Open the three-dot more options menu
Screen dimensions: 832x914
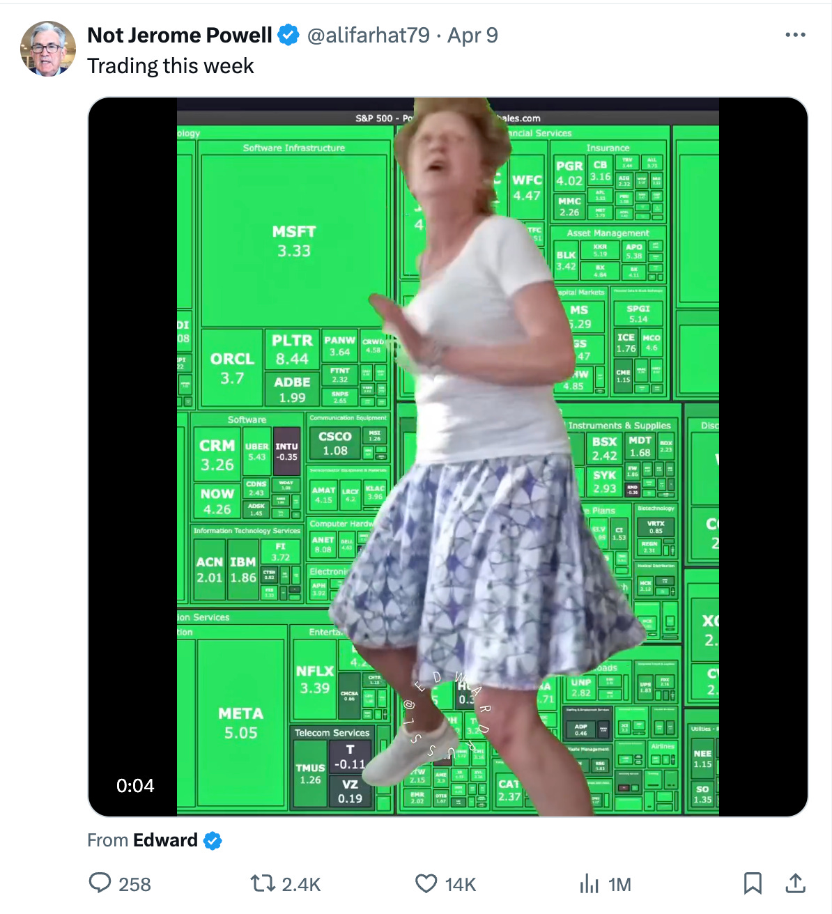(795, 35)
